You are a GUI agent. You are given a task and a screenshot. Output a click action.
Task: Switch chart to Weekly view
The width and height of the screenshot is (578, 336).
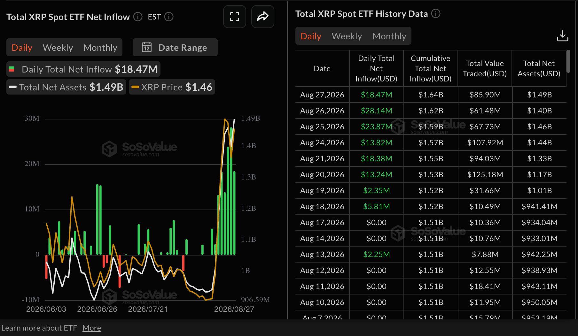coord(58,48)
